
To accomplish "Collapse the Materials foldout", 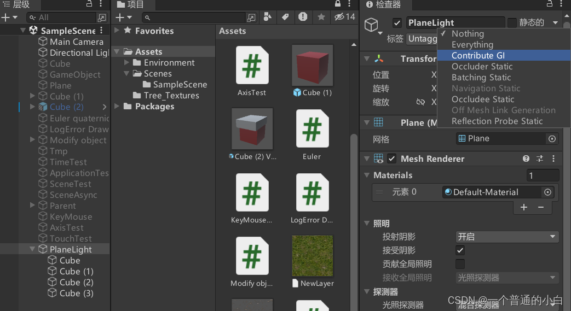I will (x=367, y=175).
